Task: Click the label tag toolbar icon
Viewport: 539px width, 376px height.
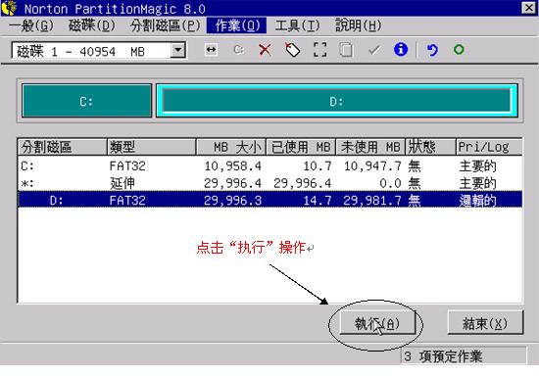Action: [x=292, y=50]
